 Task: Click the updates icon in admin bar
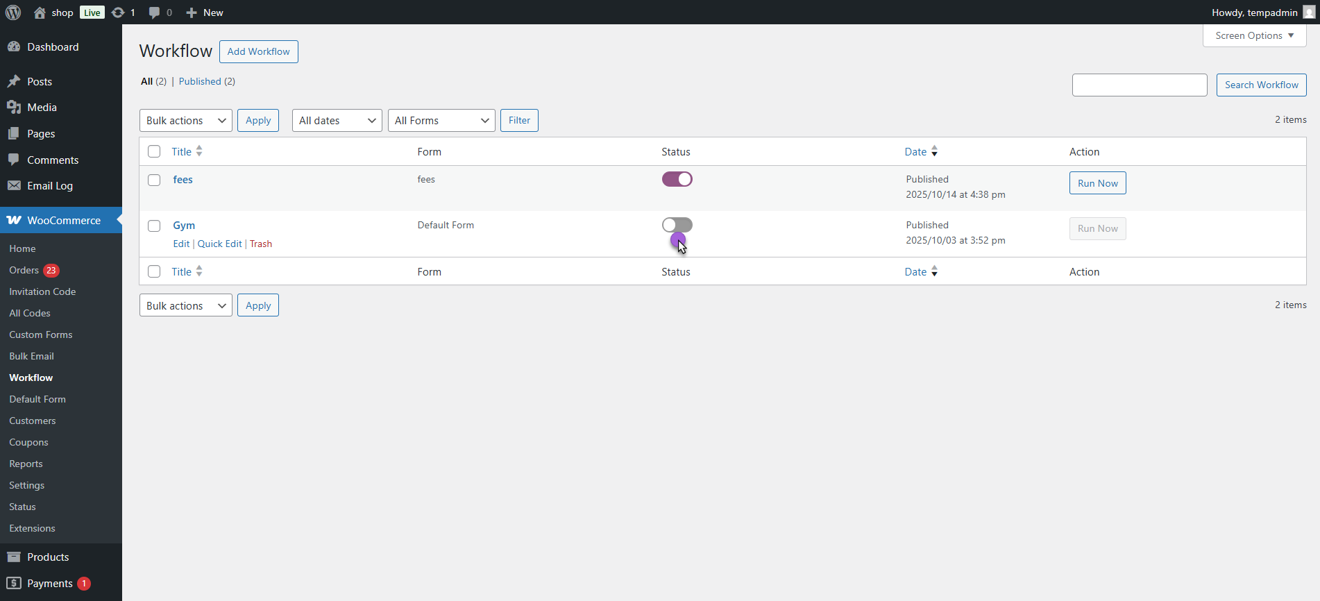tap(118, 12)
